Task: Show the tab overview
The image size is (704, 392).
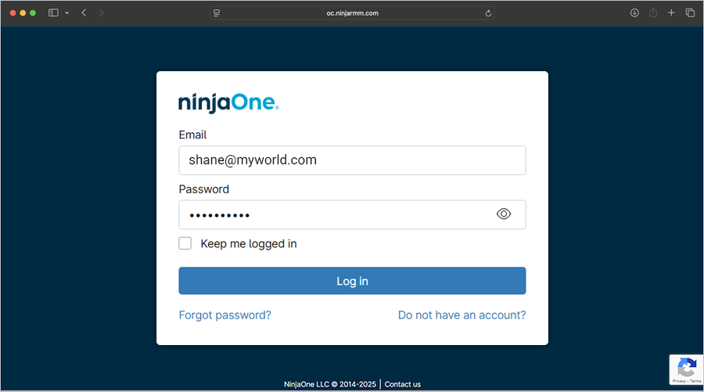Action: (690, 13)
